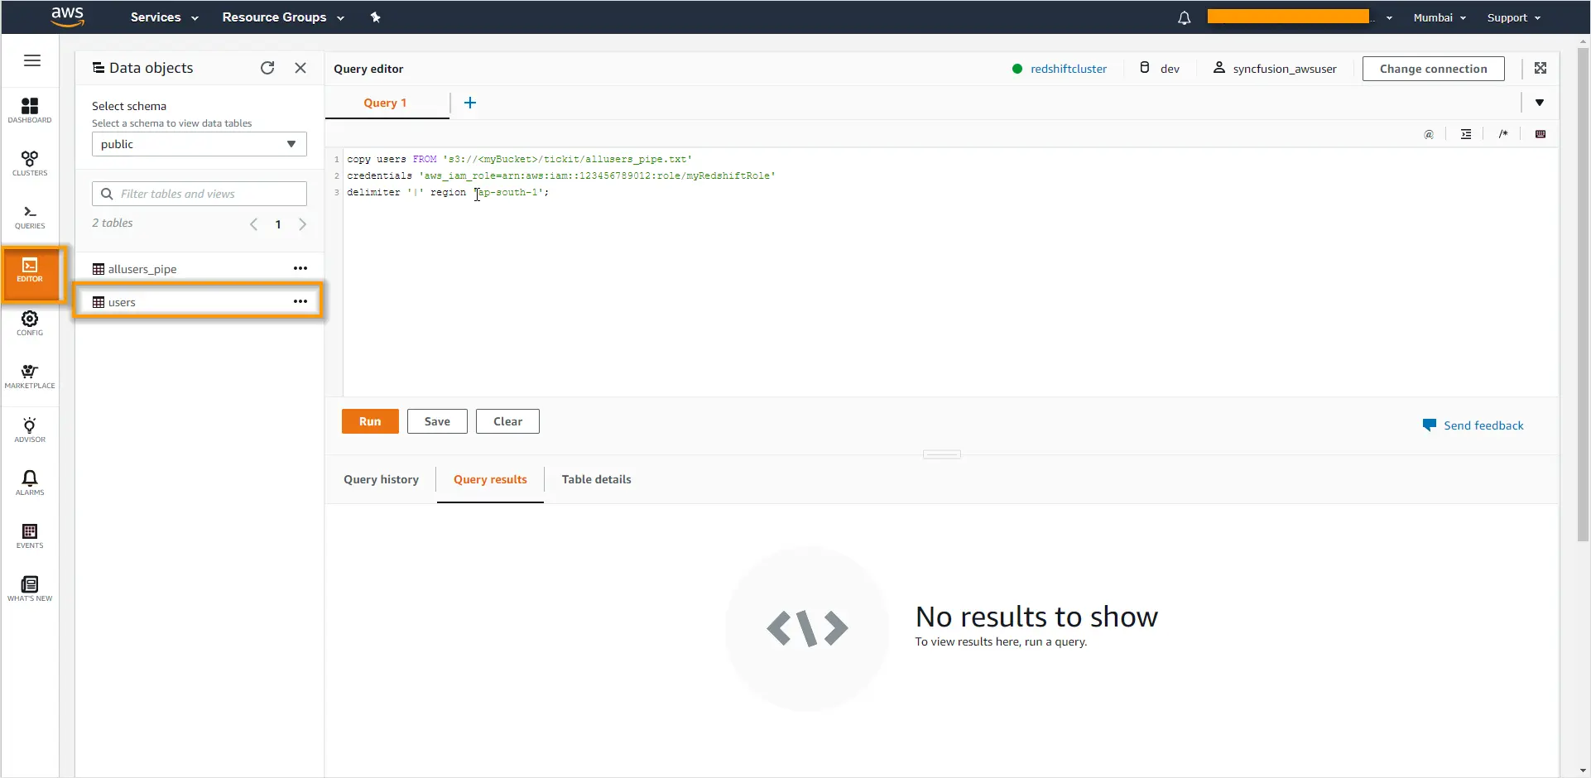Toggle full screen for the query editor
The height and width of the screenshot is (778, 1591).
1540,68
